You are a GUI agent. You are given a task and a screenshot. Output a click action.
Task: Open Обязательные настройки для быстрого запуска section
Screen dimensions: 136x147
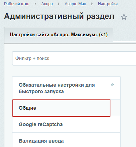click(x=67, y=88)
